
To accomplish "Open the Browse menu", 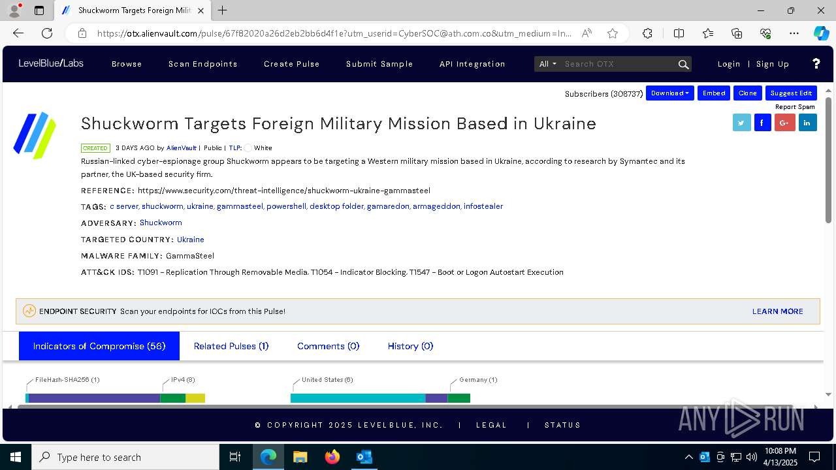I will (127, 64).
